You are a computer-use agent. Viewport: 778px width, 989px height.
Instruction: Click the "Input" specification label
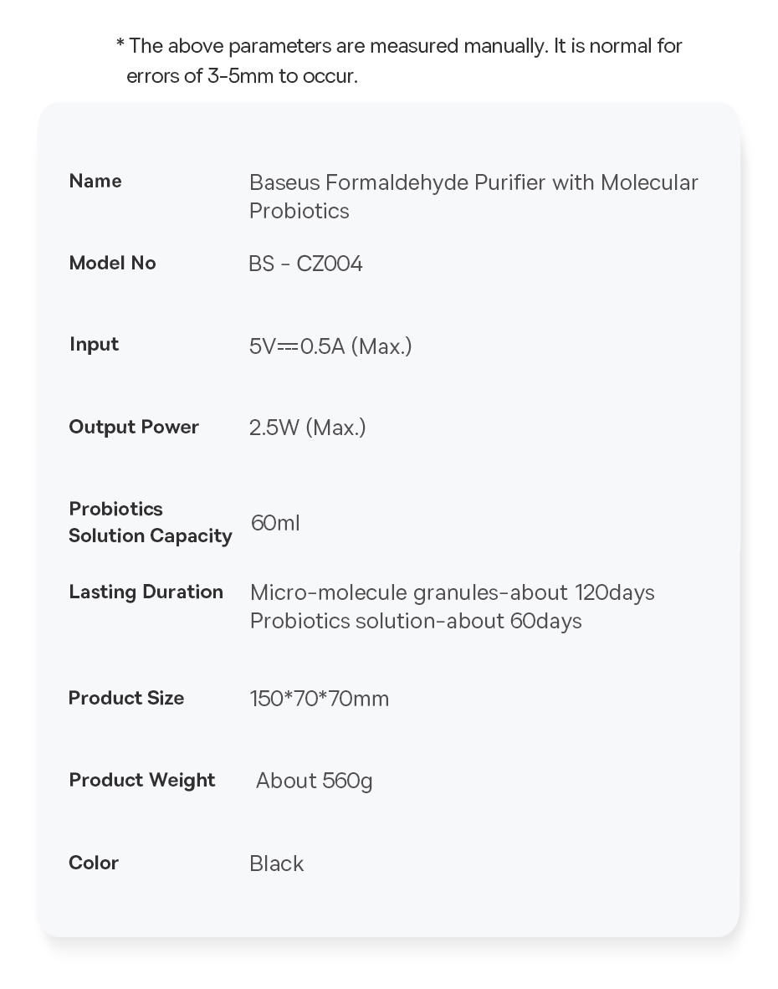[x=94, y=344]
